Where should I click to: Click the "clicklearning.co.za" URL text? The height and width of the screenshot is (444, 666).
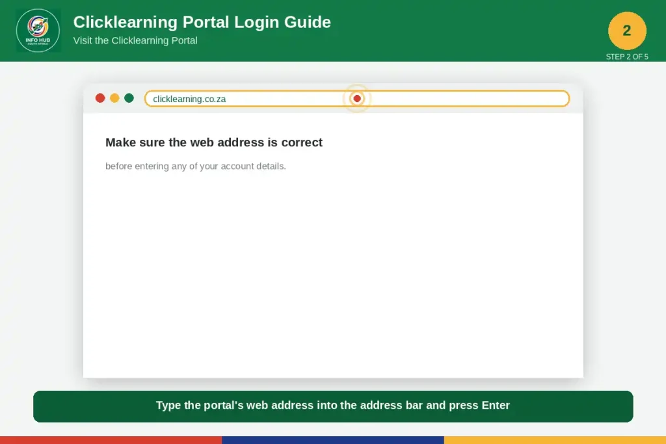[x=189, y=99]
